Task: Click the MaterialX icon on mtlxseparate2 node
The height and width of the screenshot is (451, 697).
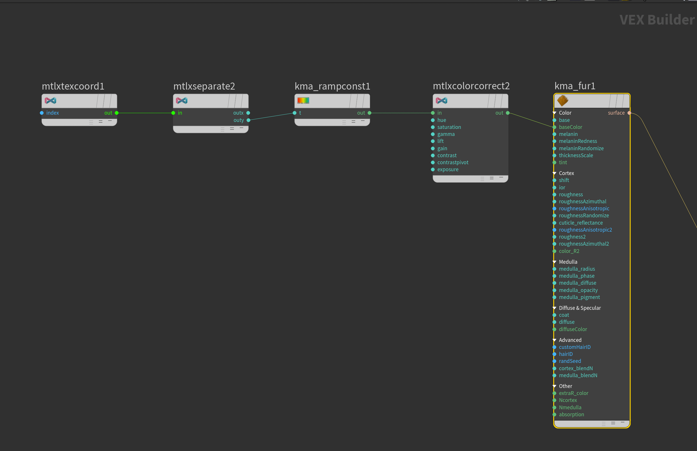Action: point(181,101)
